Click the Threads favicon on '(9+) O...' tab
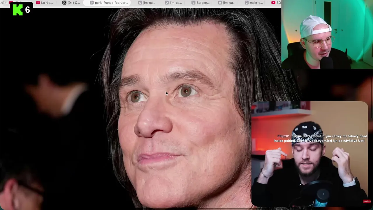The image size is (373, 210). click(x=64, y=3)
